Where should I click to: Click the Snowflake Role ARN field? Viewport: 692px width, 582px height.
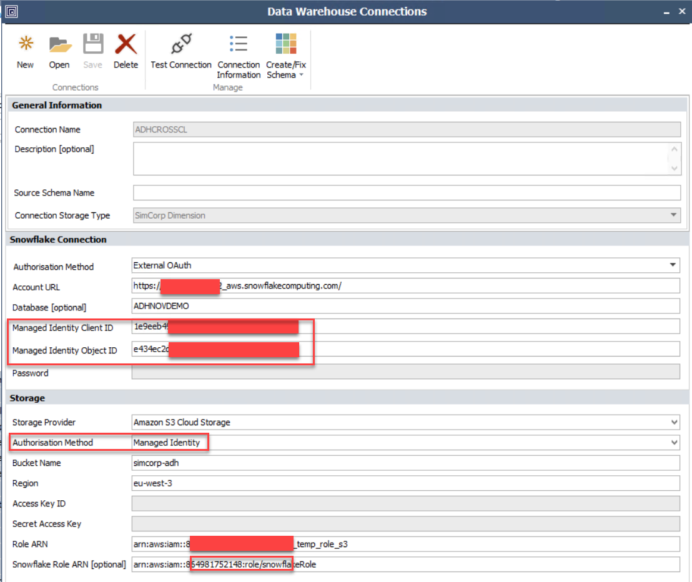pyautogui.click(x=405, y=565)
